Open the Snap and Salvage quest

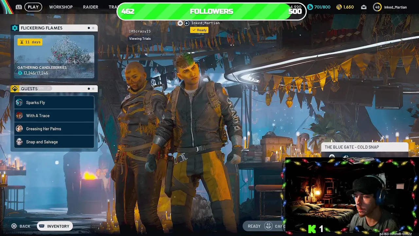point(54,142)
